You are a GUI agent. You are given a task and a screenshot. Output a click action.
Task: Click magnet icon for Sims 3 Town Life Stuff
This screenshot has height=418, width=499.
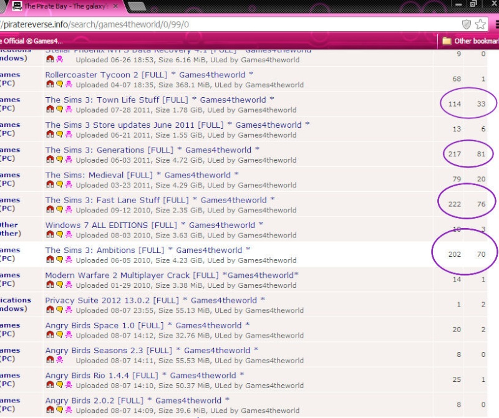(50, 109)
